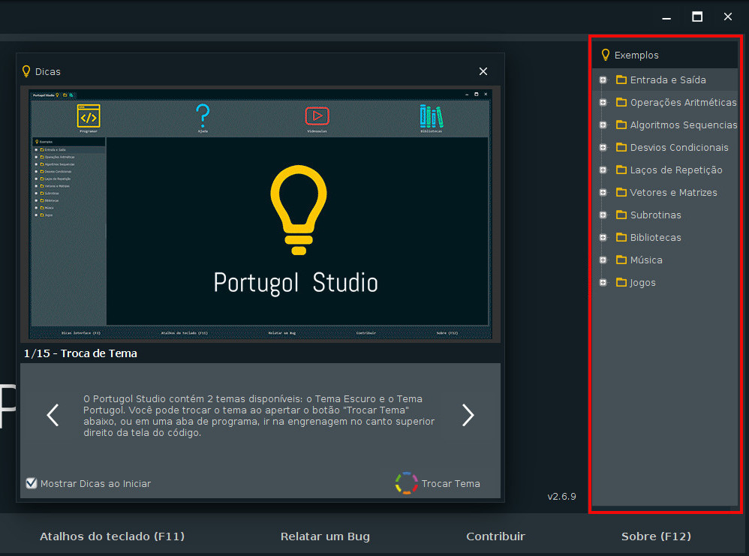Open Atalhos do teclado (F11)
Screen dimensions: 749x556
[x=112, y=536]
